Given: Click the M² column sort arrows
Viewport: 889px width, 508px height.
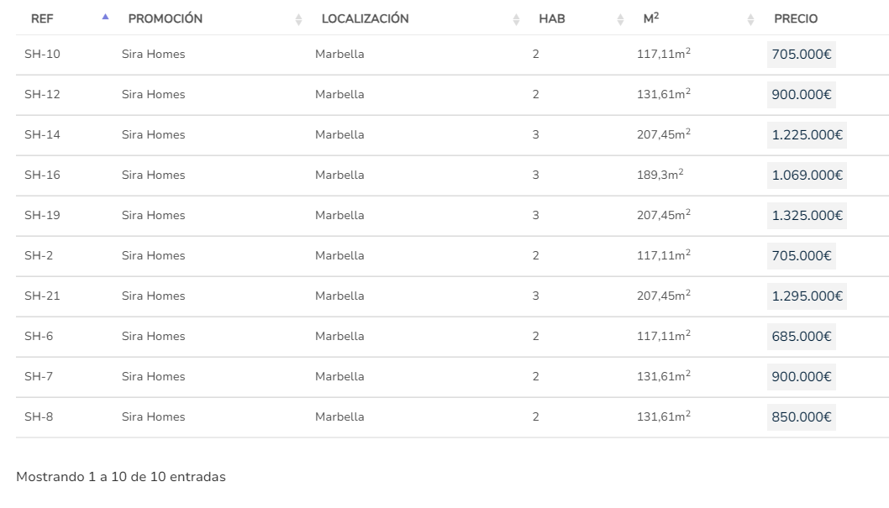Looking at the screenshot, I should 750,20.
